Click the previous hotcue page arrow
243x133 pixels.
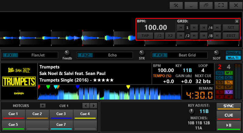click(86, 106)
